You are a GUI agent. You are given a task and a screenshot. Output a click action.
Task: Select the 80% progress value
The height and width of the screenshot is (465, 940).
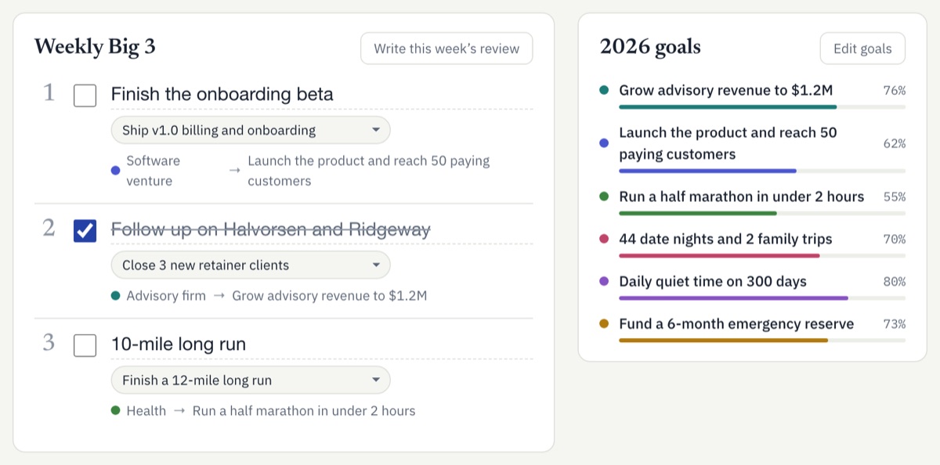pyautogui.click(x=895, y=281)
